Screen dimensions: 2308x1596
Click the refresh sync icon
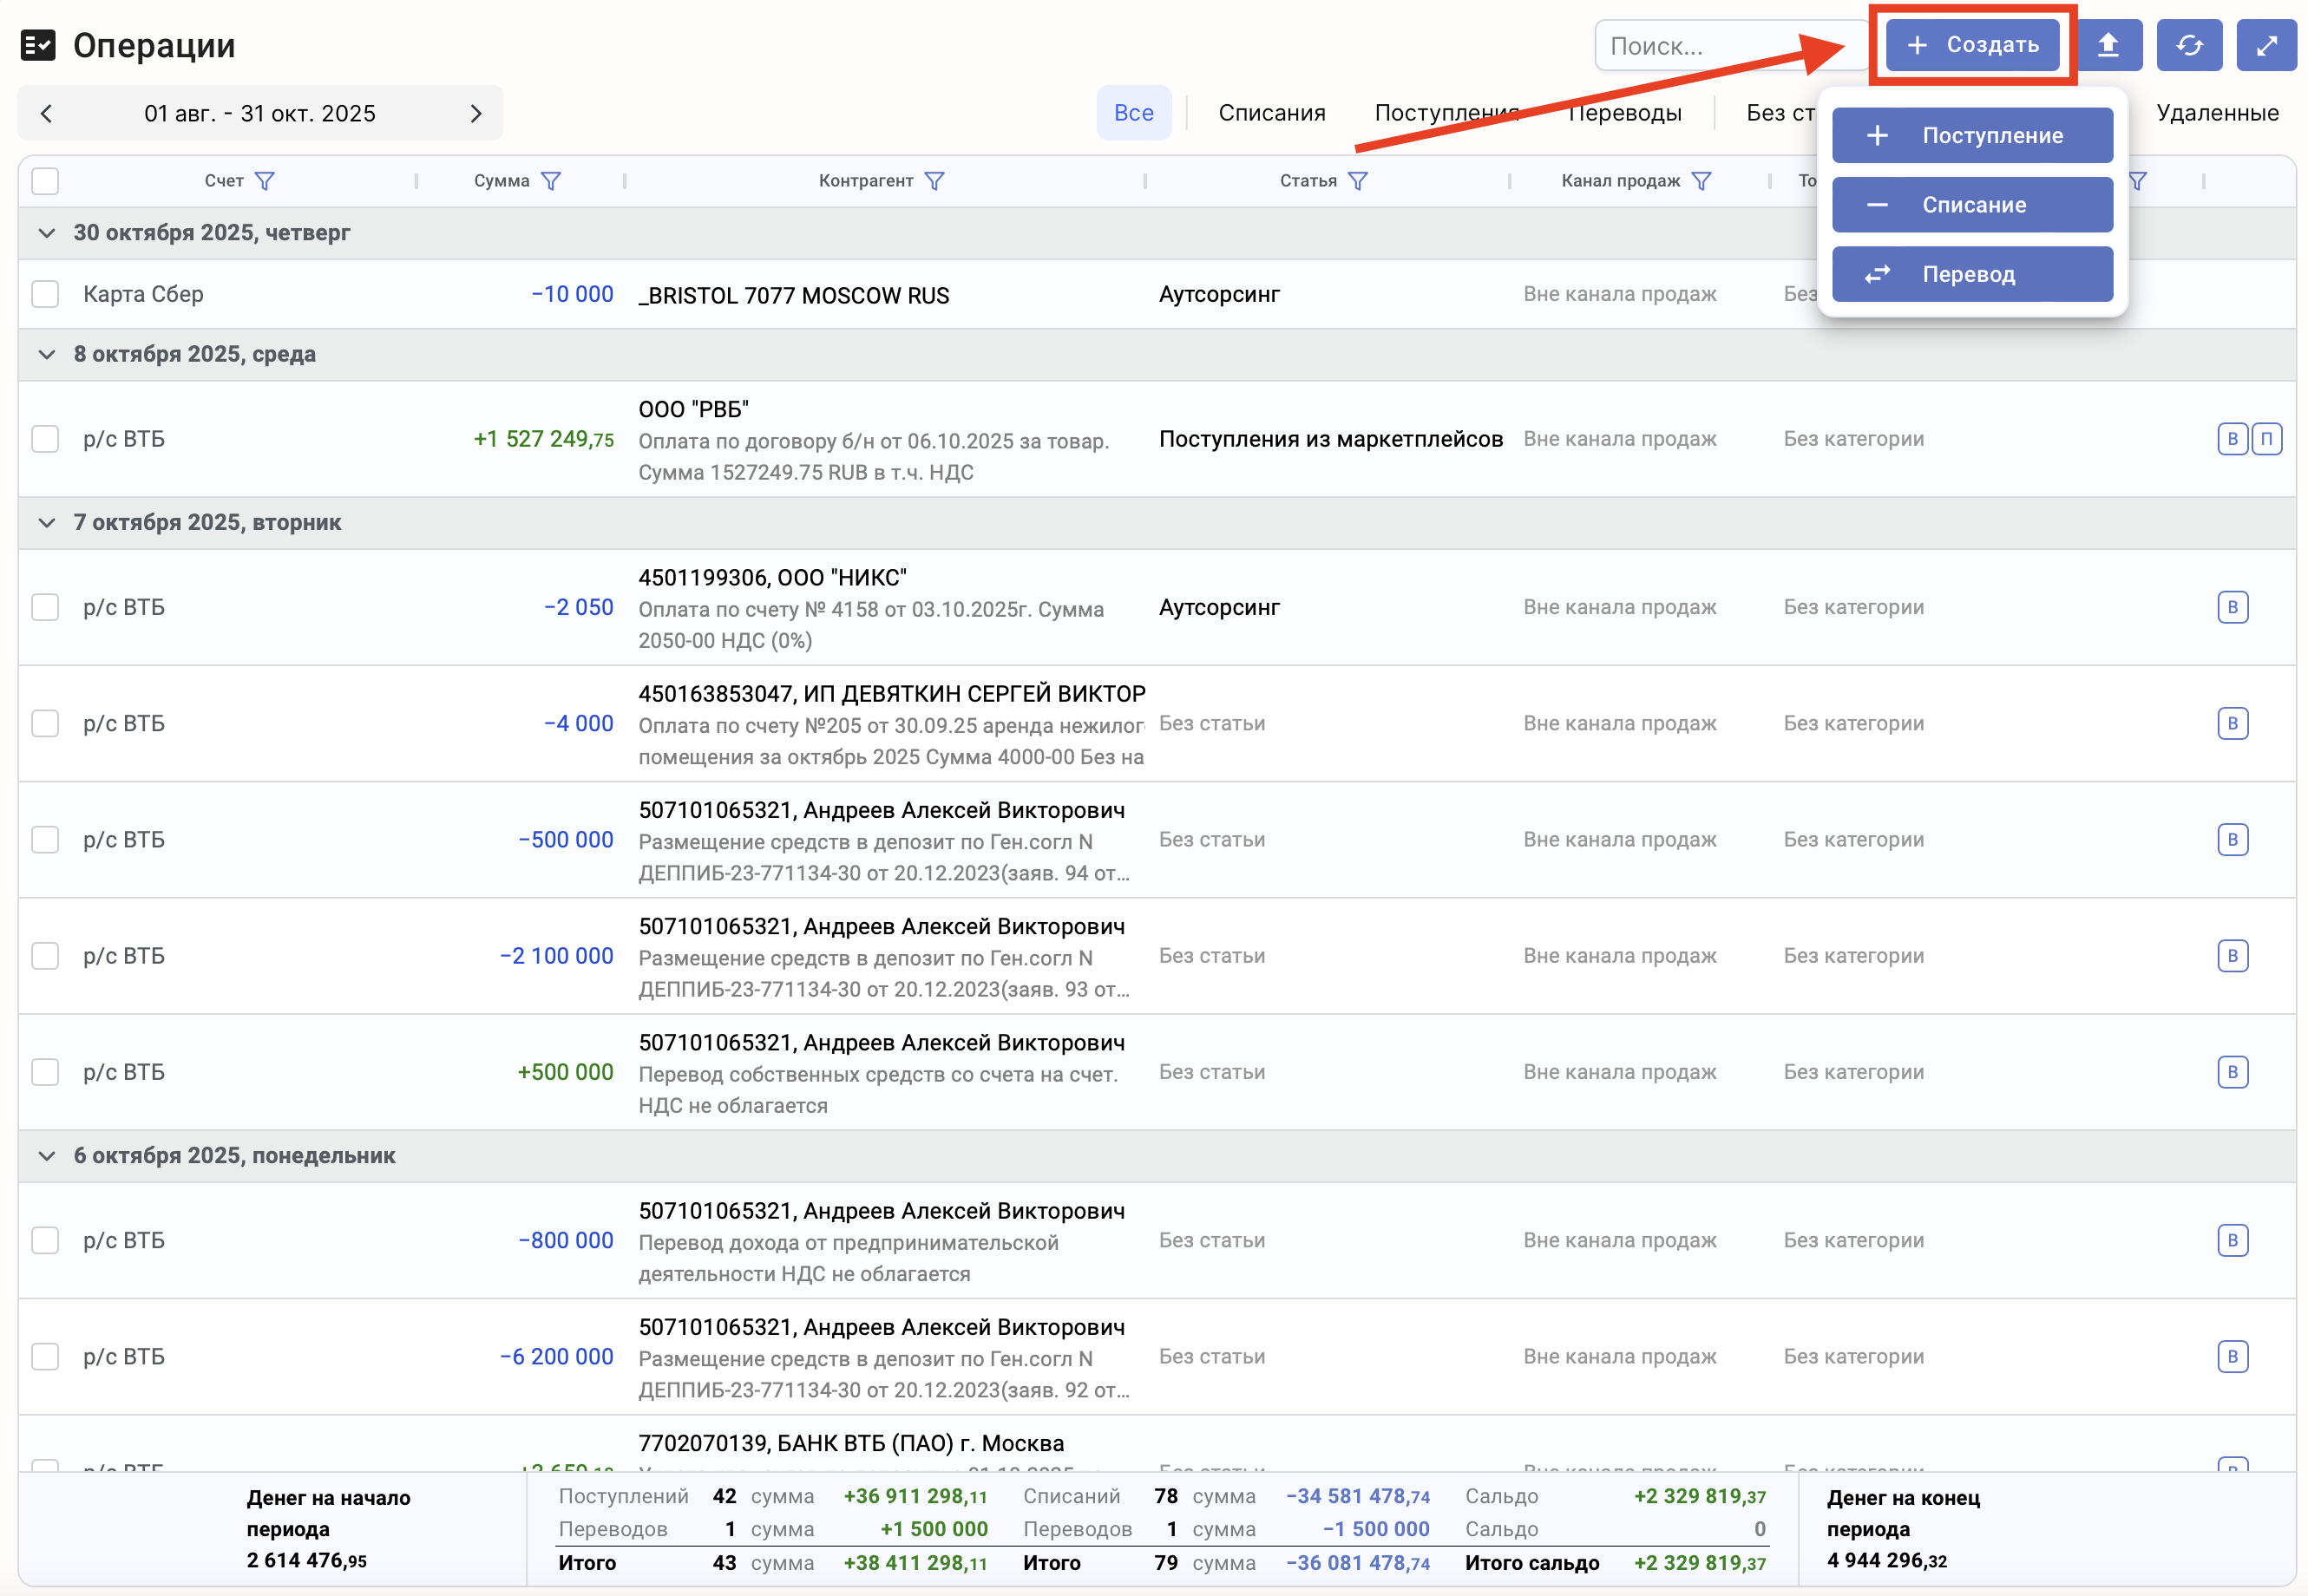[2188, 45]
